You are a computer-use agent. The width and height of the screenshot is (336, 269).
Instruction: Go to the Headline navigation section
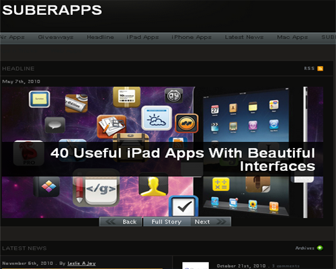100,37
